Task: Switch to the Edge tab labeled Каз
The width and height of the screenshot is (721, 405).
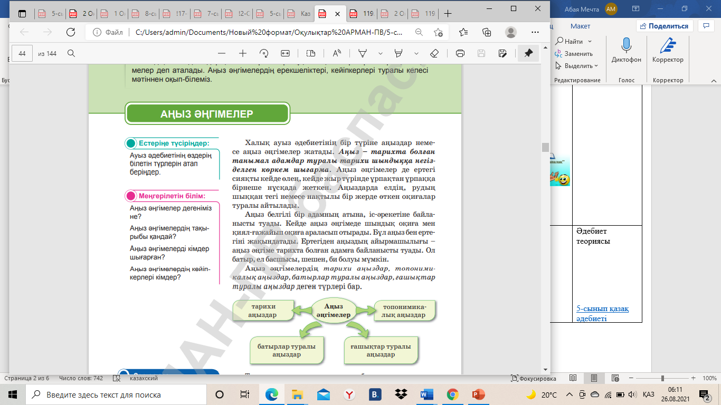Action: click(300, 14)
